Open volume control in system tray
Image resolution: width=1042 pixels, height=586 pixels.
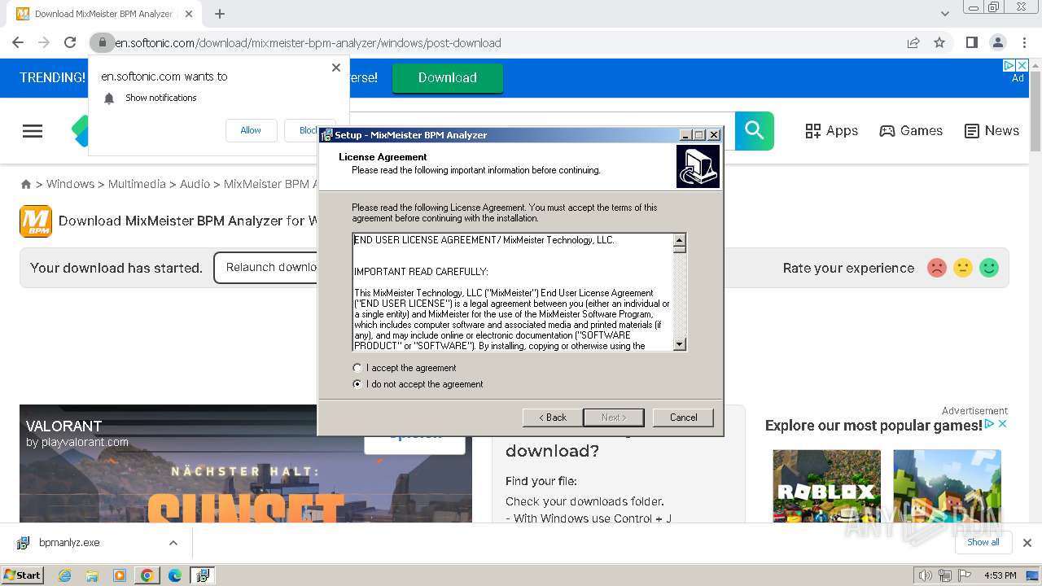point(926,575)
